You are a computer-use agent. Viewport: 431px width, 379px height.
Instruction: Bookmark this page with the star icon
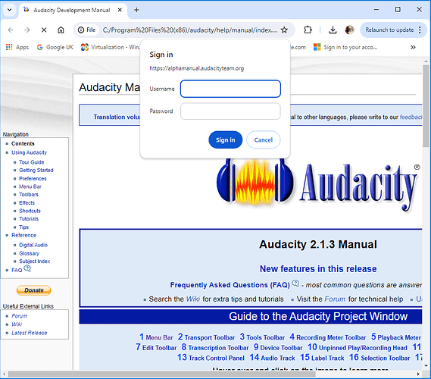(x=285, y=30)
